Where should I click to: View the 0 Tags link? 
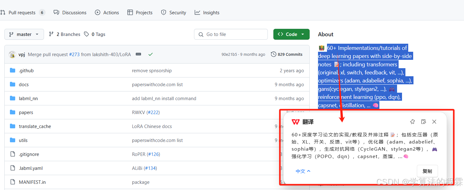point(95,34)
